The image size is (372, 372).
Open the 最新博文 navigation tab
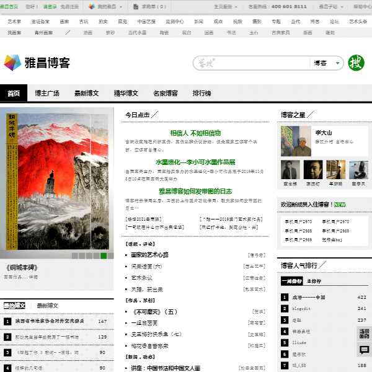tap(86, 93)
